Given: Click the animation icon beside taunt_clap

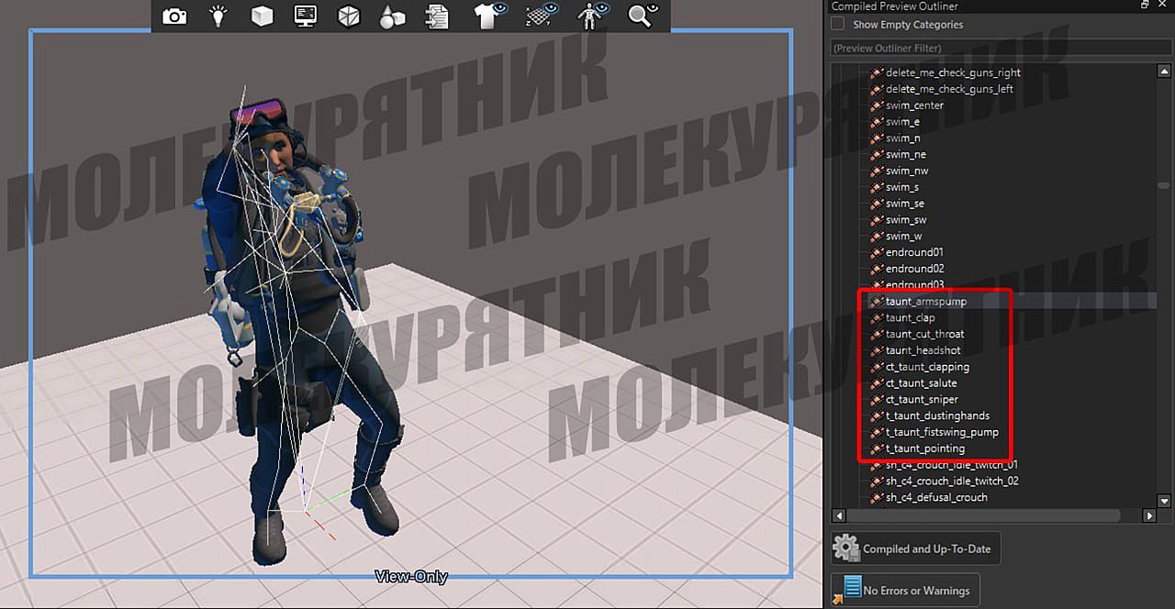Looking at the screenshot, I should tap(877, 318).
